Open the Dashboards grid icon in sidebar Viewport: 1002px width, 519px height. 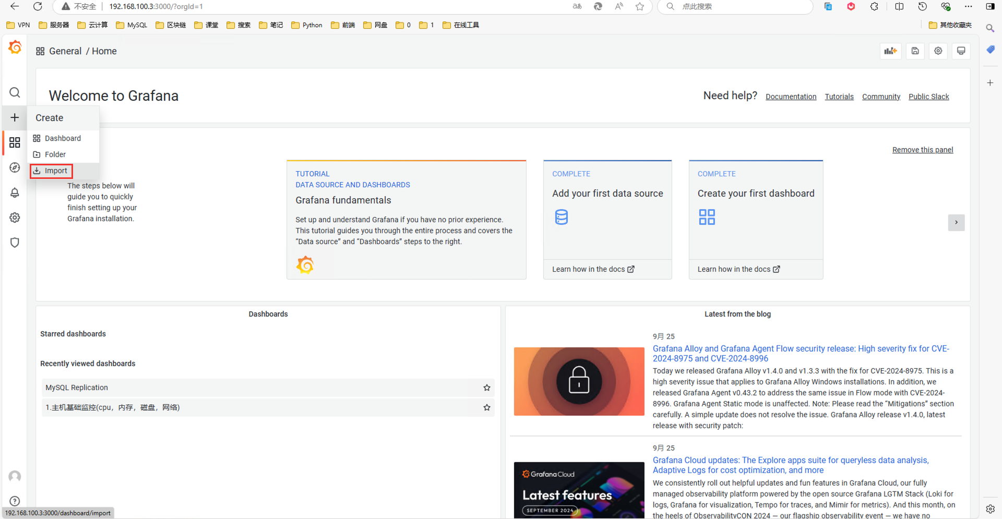(15, 142)
